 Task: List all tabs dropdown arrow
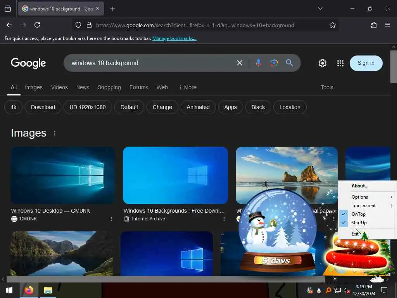(x=320, y=9)
